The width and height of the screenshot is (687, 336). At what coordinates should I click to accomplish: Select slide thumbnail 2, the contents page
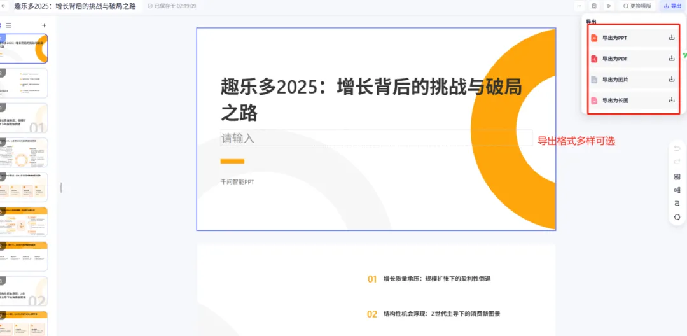pos(24,83)
